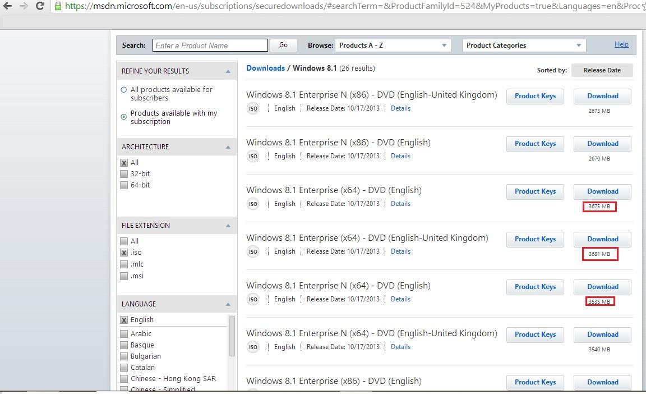Image resolution: width=646 pixels, height=394 pixels.
Task: Click the Go search button
Action: [x=283, y=45]
